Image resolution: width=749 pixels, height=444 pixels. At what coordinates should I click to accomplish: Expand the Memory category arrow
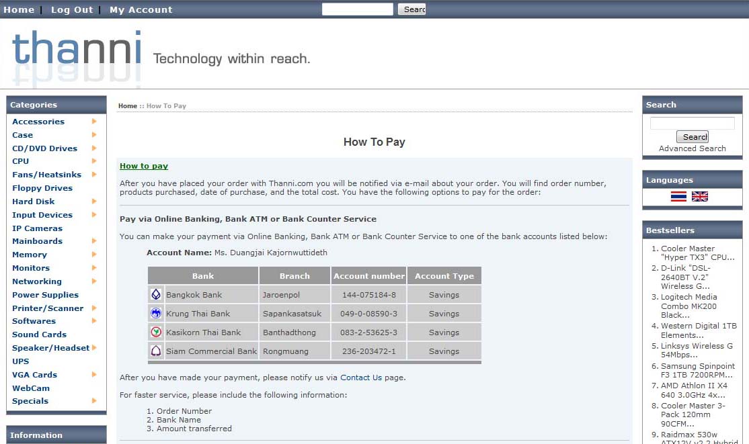(x=94, y=254)
